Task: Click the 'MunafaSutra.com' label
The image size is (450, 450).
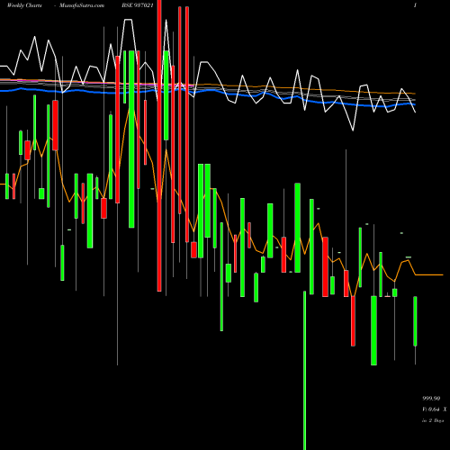Action: coord(82,5)
